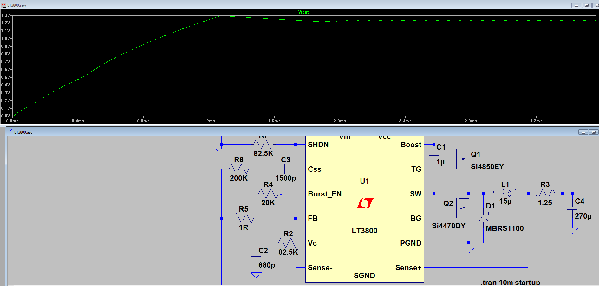
Task: Select the C3 capacitor symbol
Action: (286, 169)
